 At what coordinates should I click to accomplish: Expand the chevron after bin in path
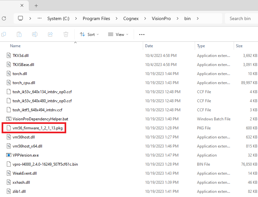point(197,18)
